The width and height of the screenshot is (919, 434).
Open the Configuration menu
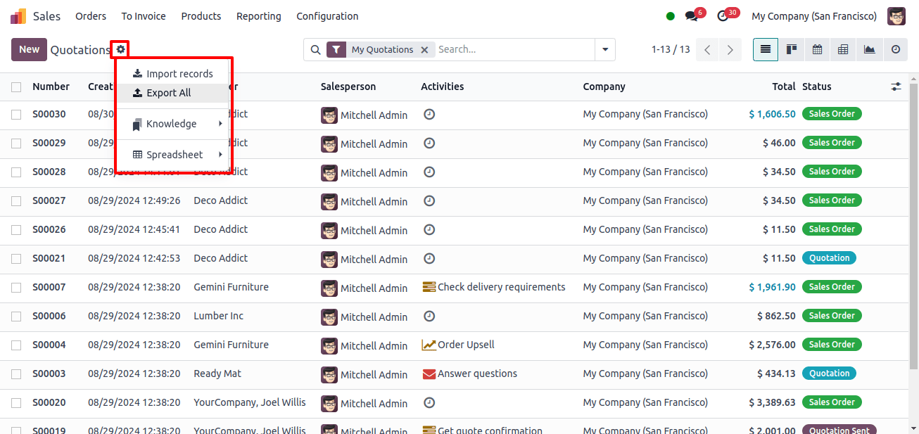point(327,16)
